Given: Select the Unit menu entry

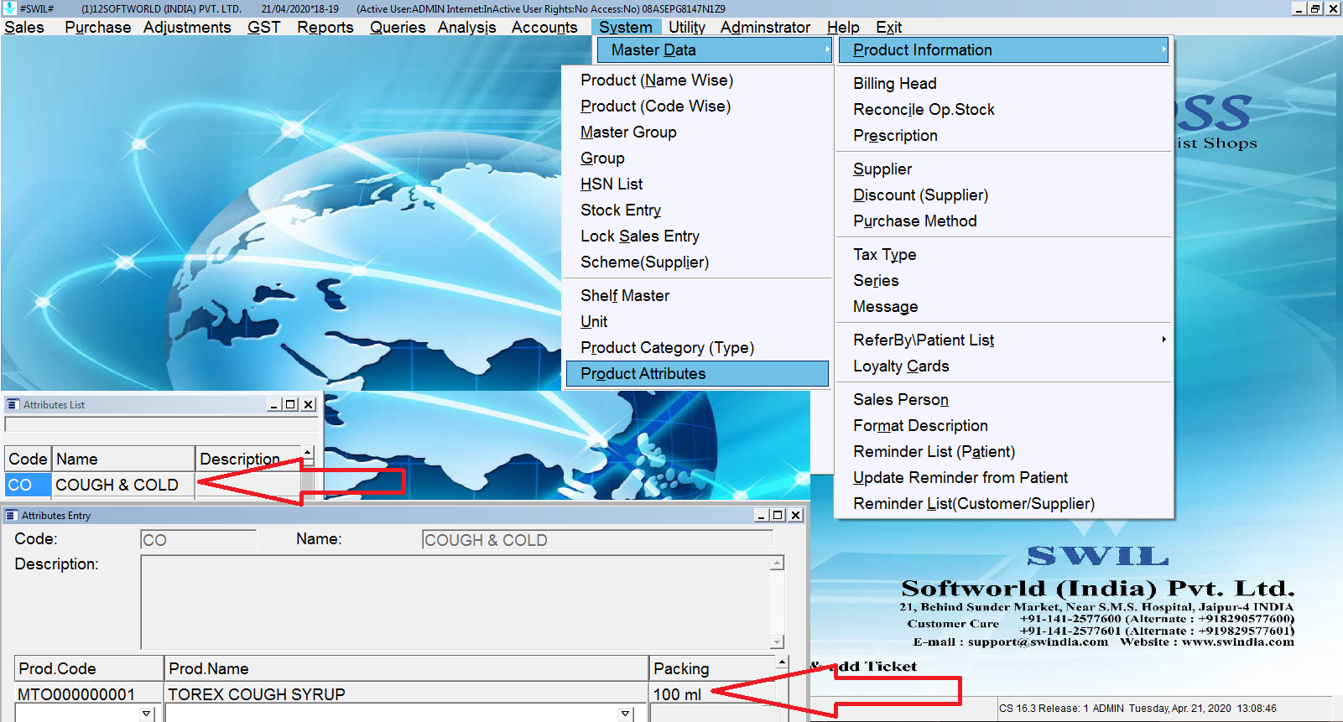Looking at the screenshot, I should 594,322.
